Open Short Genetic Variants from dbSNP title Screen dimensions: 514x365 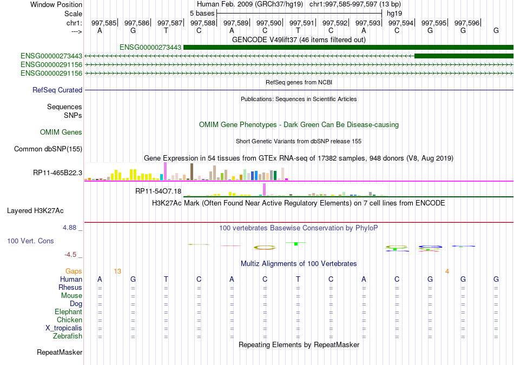click(x=299, y=141)
